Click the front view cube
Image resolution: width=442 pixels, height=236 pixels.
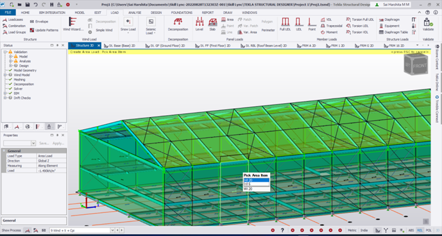tap(416, 65)
